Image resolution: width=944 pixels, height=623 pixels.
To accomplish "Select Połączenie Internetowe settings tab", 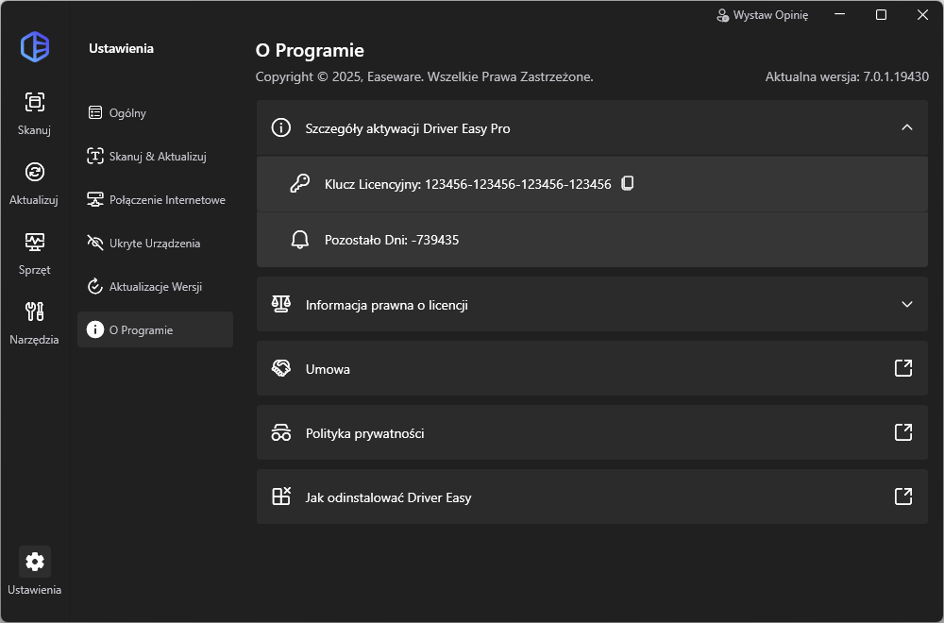I will [156, 200].
